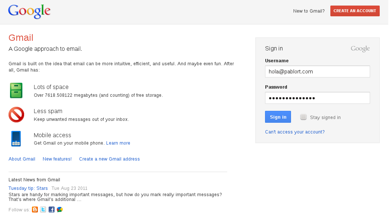Click the colorful Google logo in header
Viewport: 389px width, 221px height.
pos(29,11)
